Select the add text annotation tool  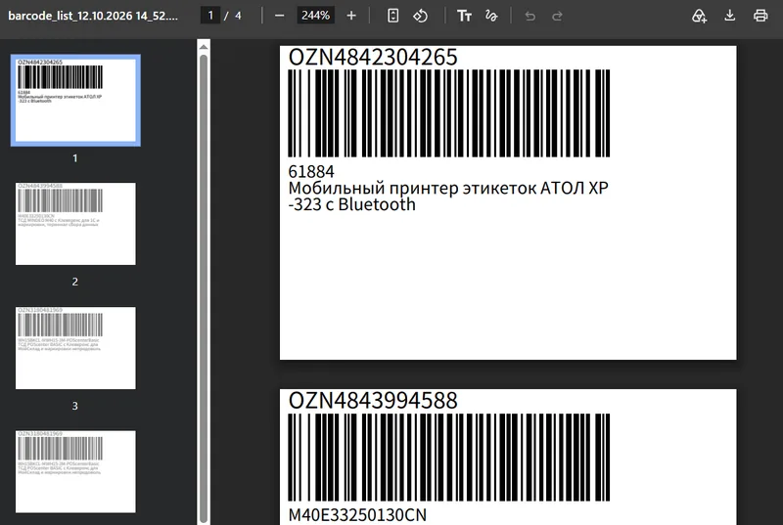464,16
